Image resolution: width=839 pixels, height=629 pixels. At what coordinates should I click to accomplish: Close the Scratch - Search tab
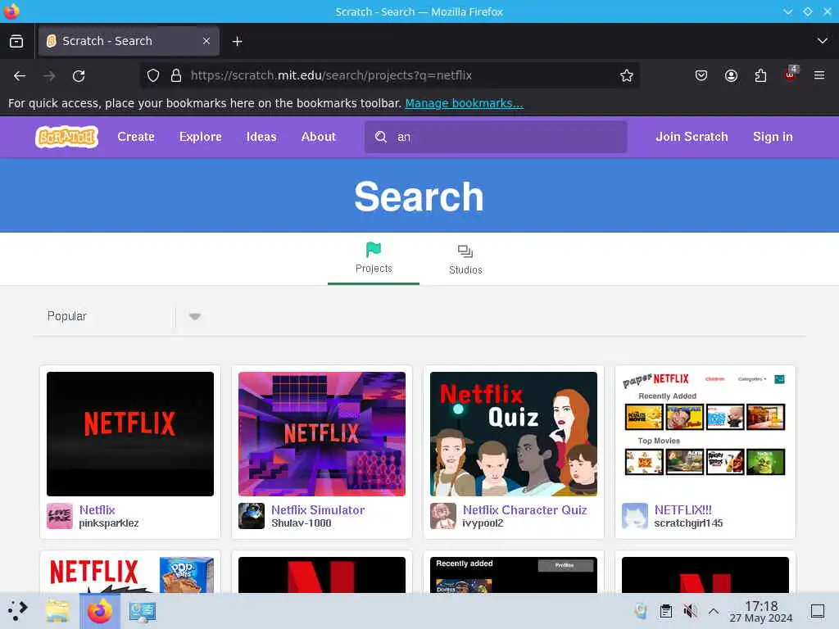(x=206, y=41)
